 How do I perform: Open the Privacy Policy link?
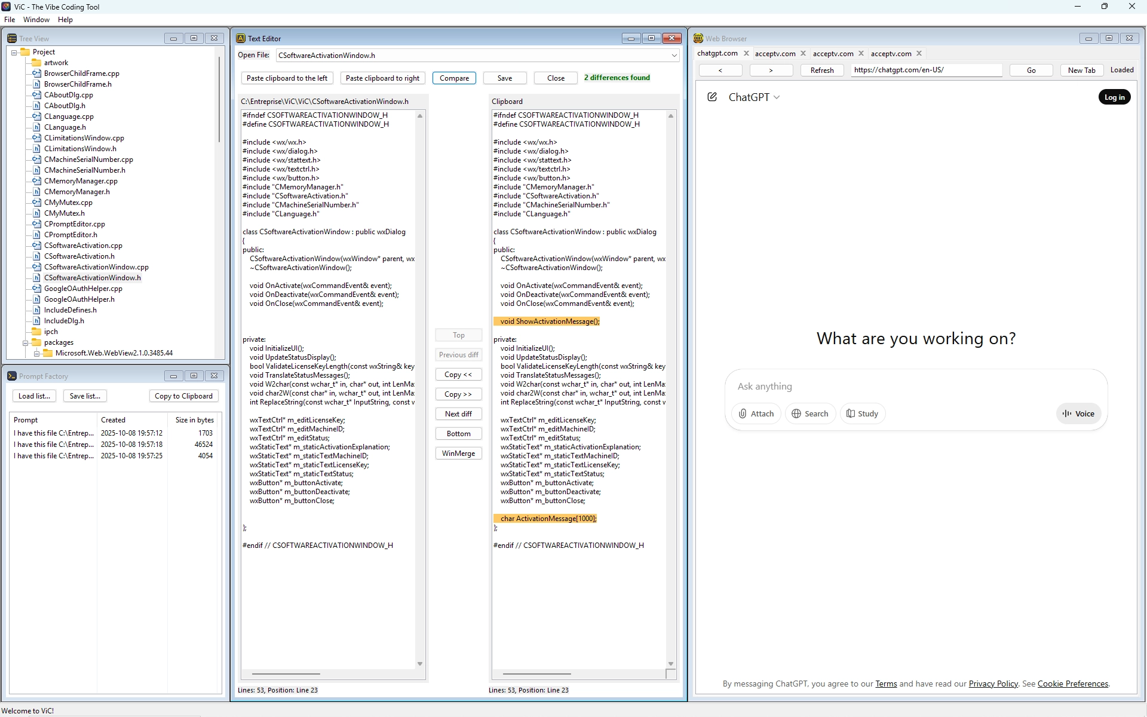[993, 684]
